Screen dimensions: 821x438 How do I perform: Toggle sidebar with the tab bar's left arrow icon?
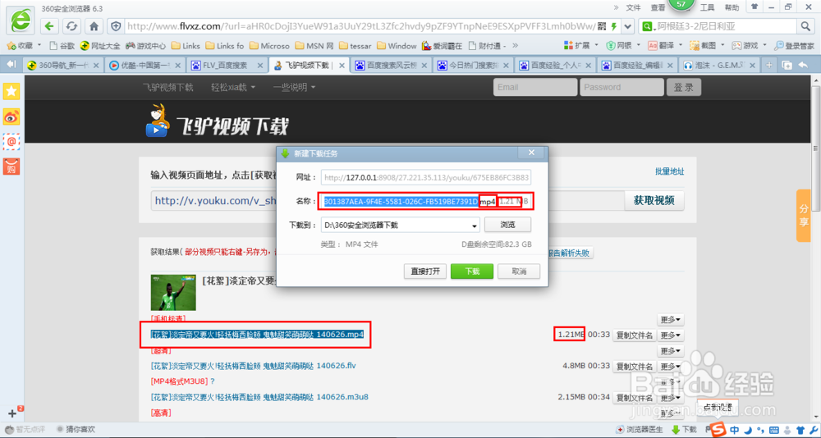(11, 64)
